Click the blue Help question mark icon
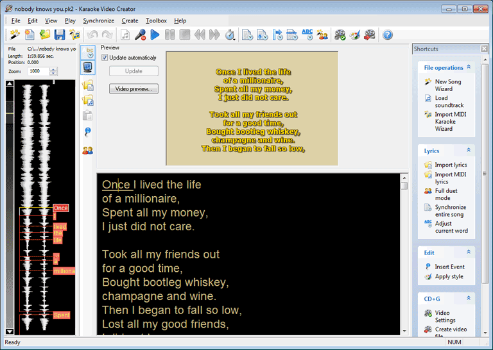Viewport: 493px width, 350px height. [388, 35]
